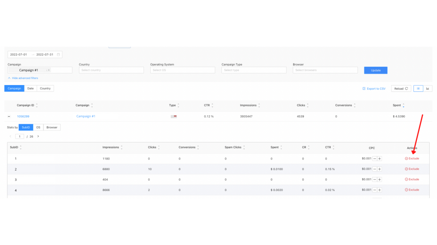Go to next page arrow of SubID stats
Viewport: 437px width, 245px height.
[38, 137]
